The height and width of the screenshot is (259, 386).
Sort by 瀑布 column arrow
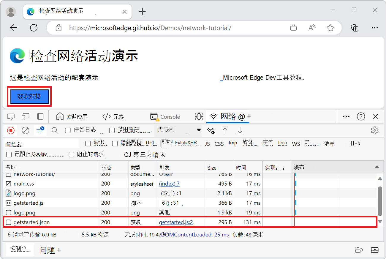click(x=377, y=167)
